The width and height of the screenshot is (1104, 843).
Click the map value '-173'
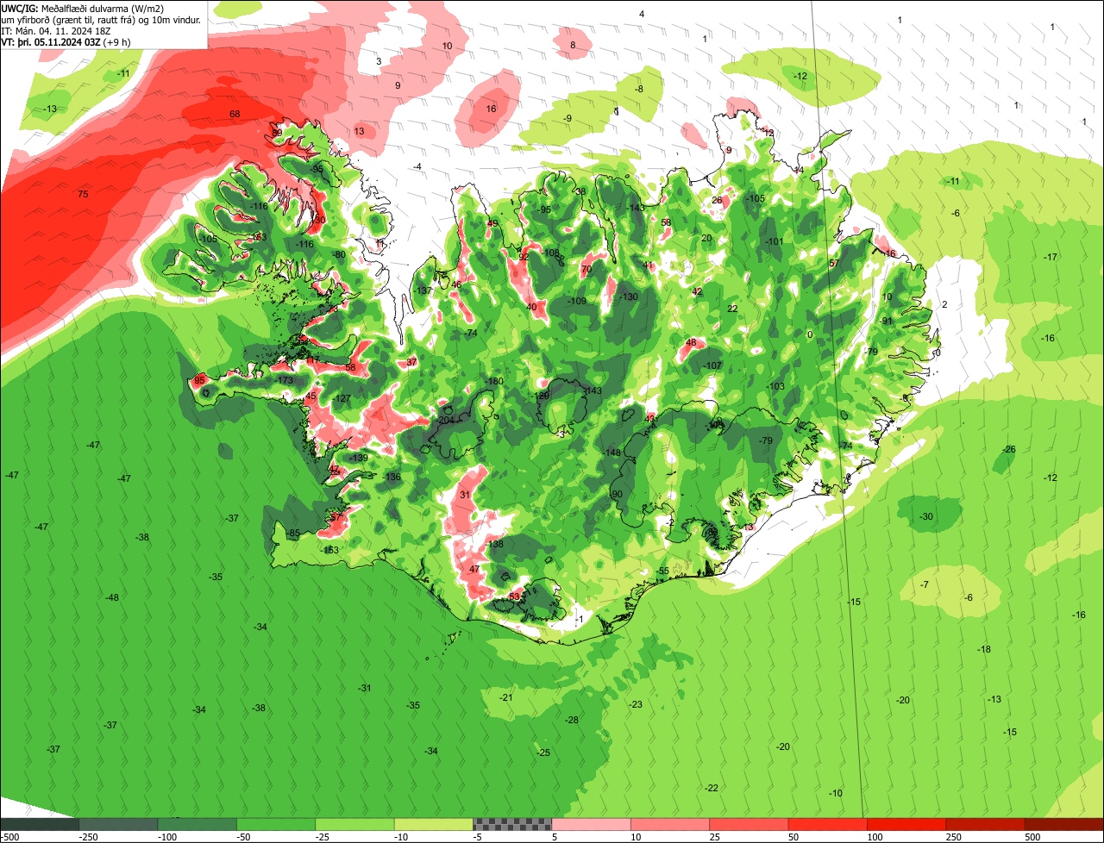[285, 380]
